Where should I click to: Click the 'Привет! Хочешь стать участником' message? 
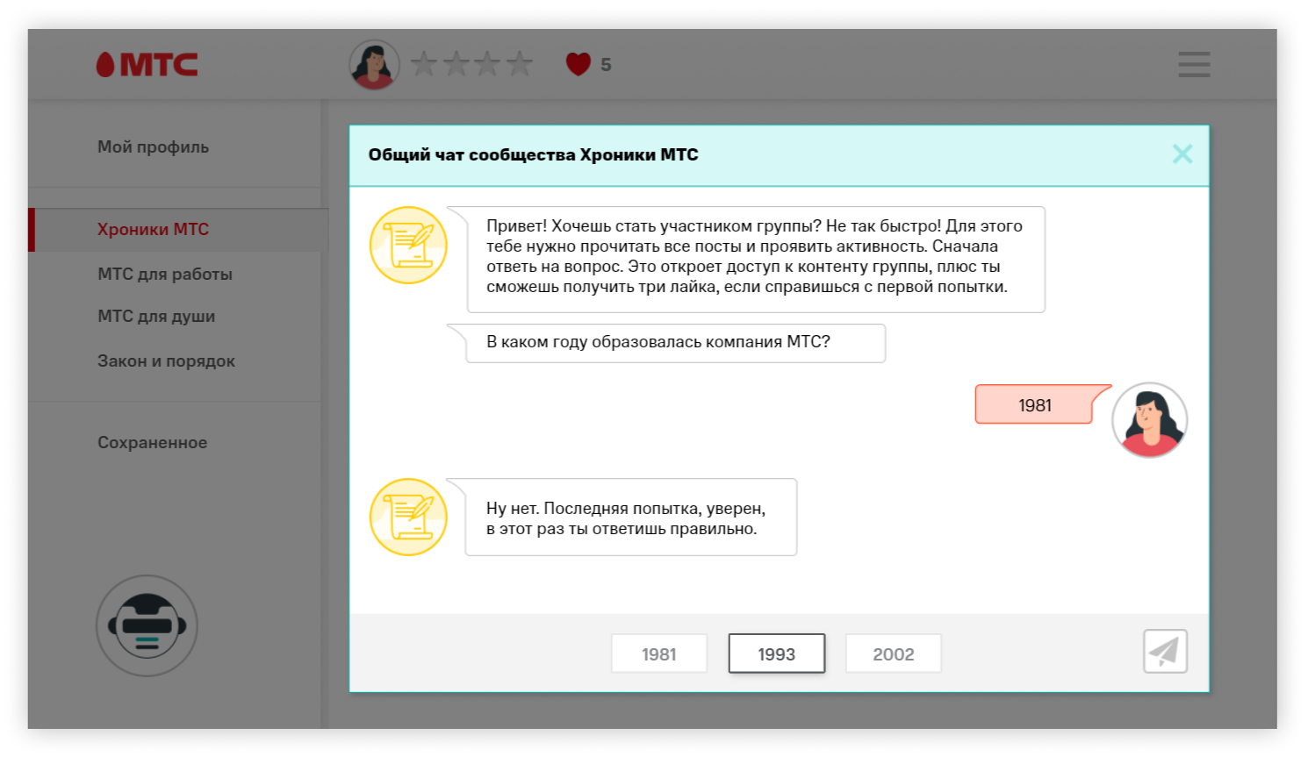click(756, 260)
